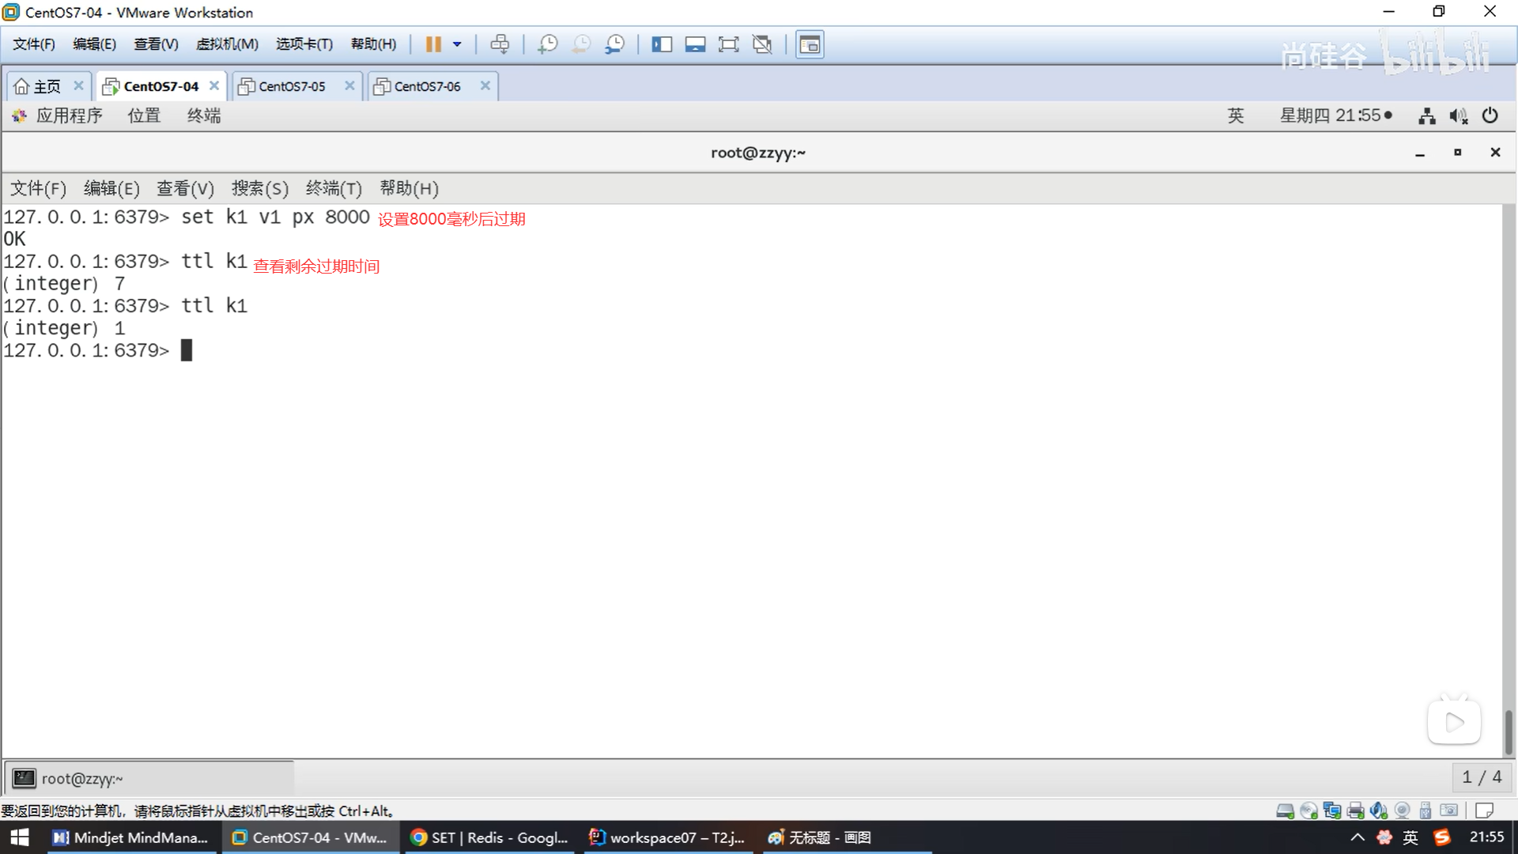Open the power options dropdown arrow

457,44
